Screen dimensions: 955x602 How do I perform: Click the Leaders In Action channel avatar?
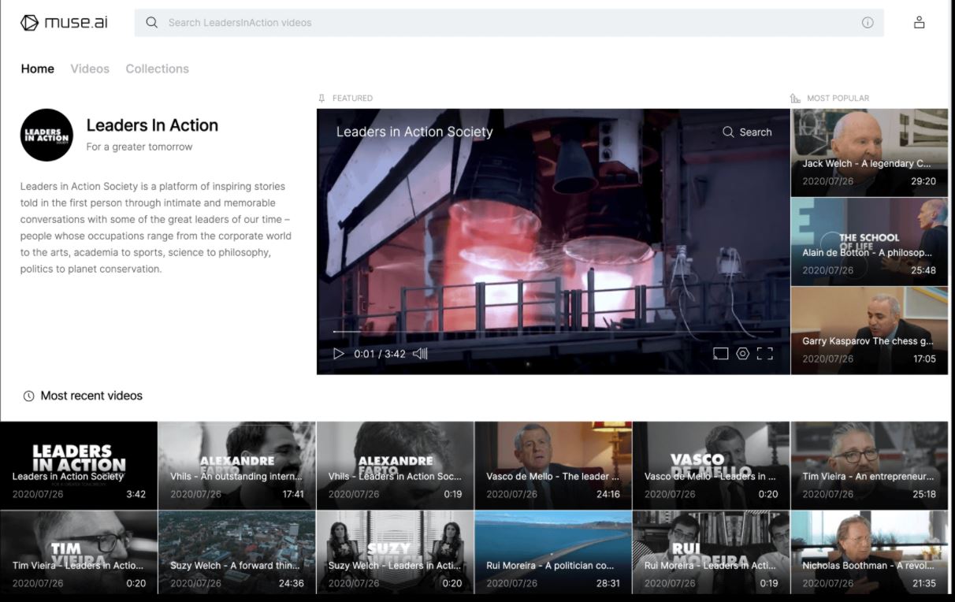click(x=46, y=135)
